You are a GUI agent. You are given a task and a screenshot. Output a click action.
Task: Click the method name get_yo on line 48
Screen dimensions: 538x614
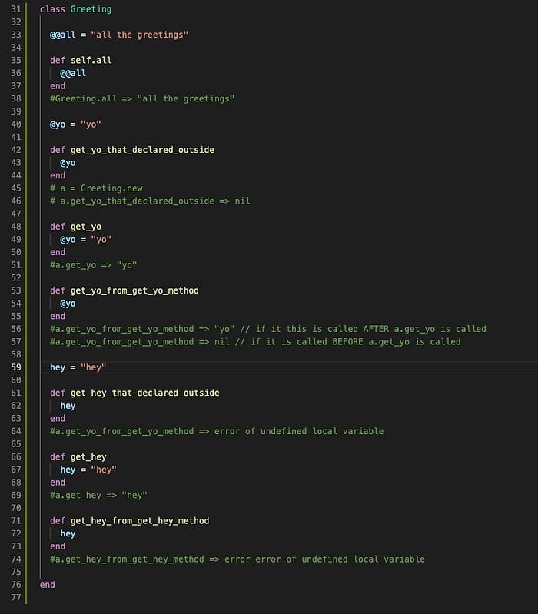click(86, 227)
